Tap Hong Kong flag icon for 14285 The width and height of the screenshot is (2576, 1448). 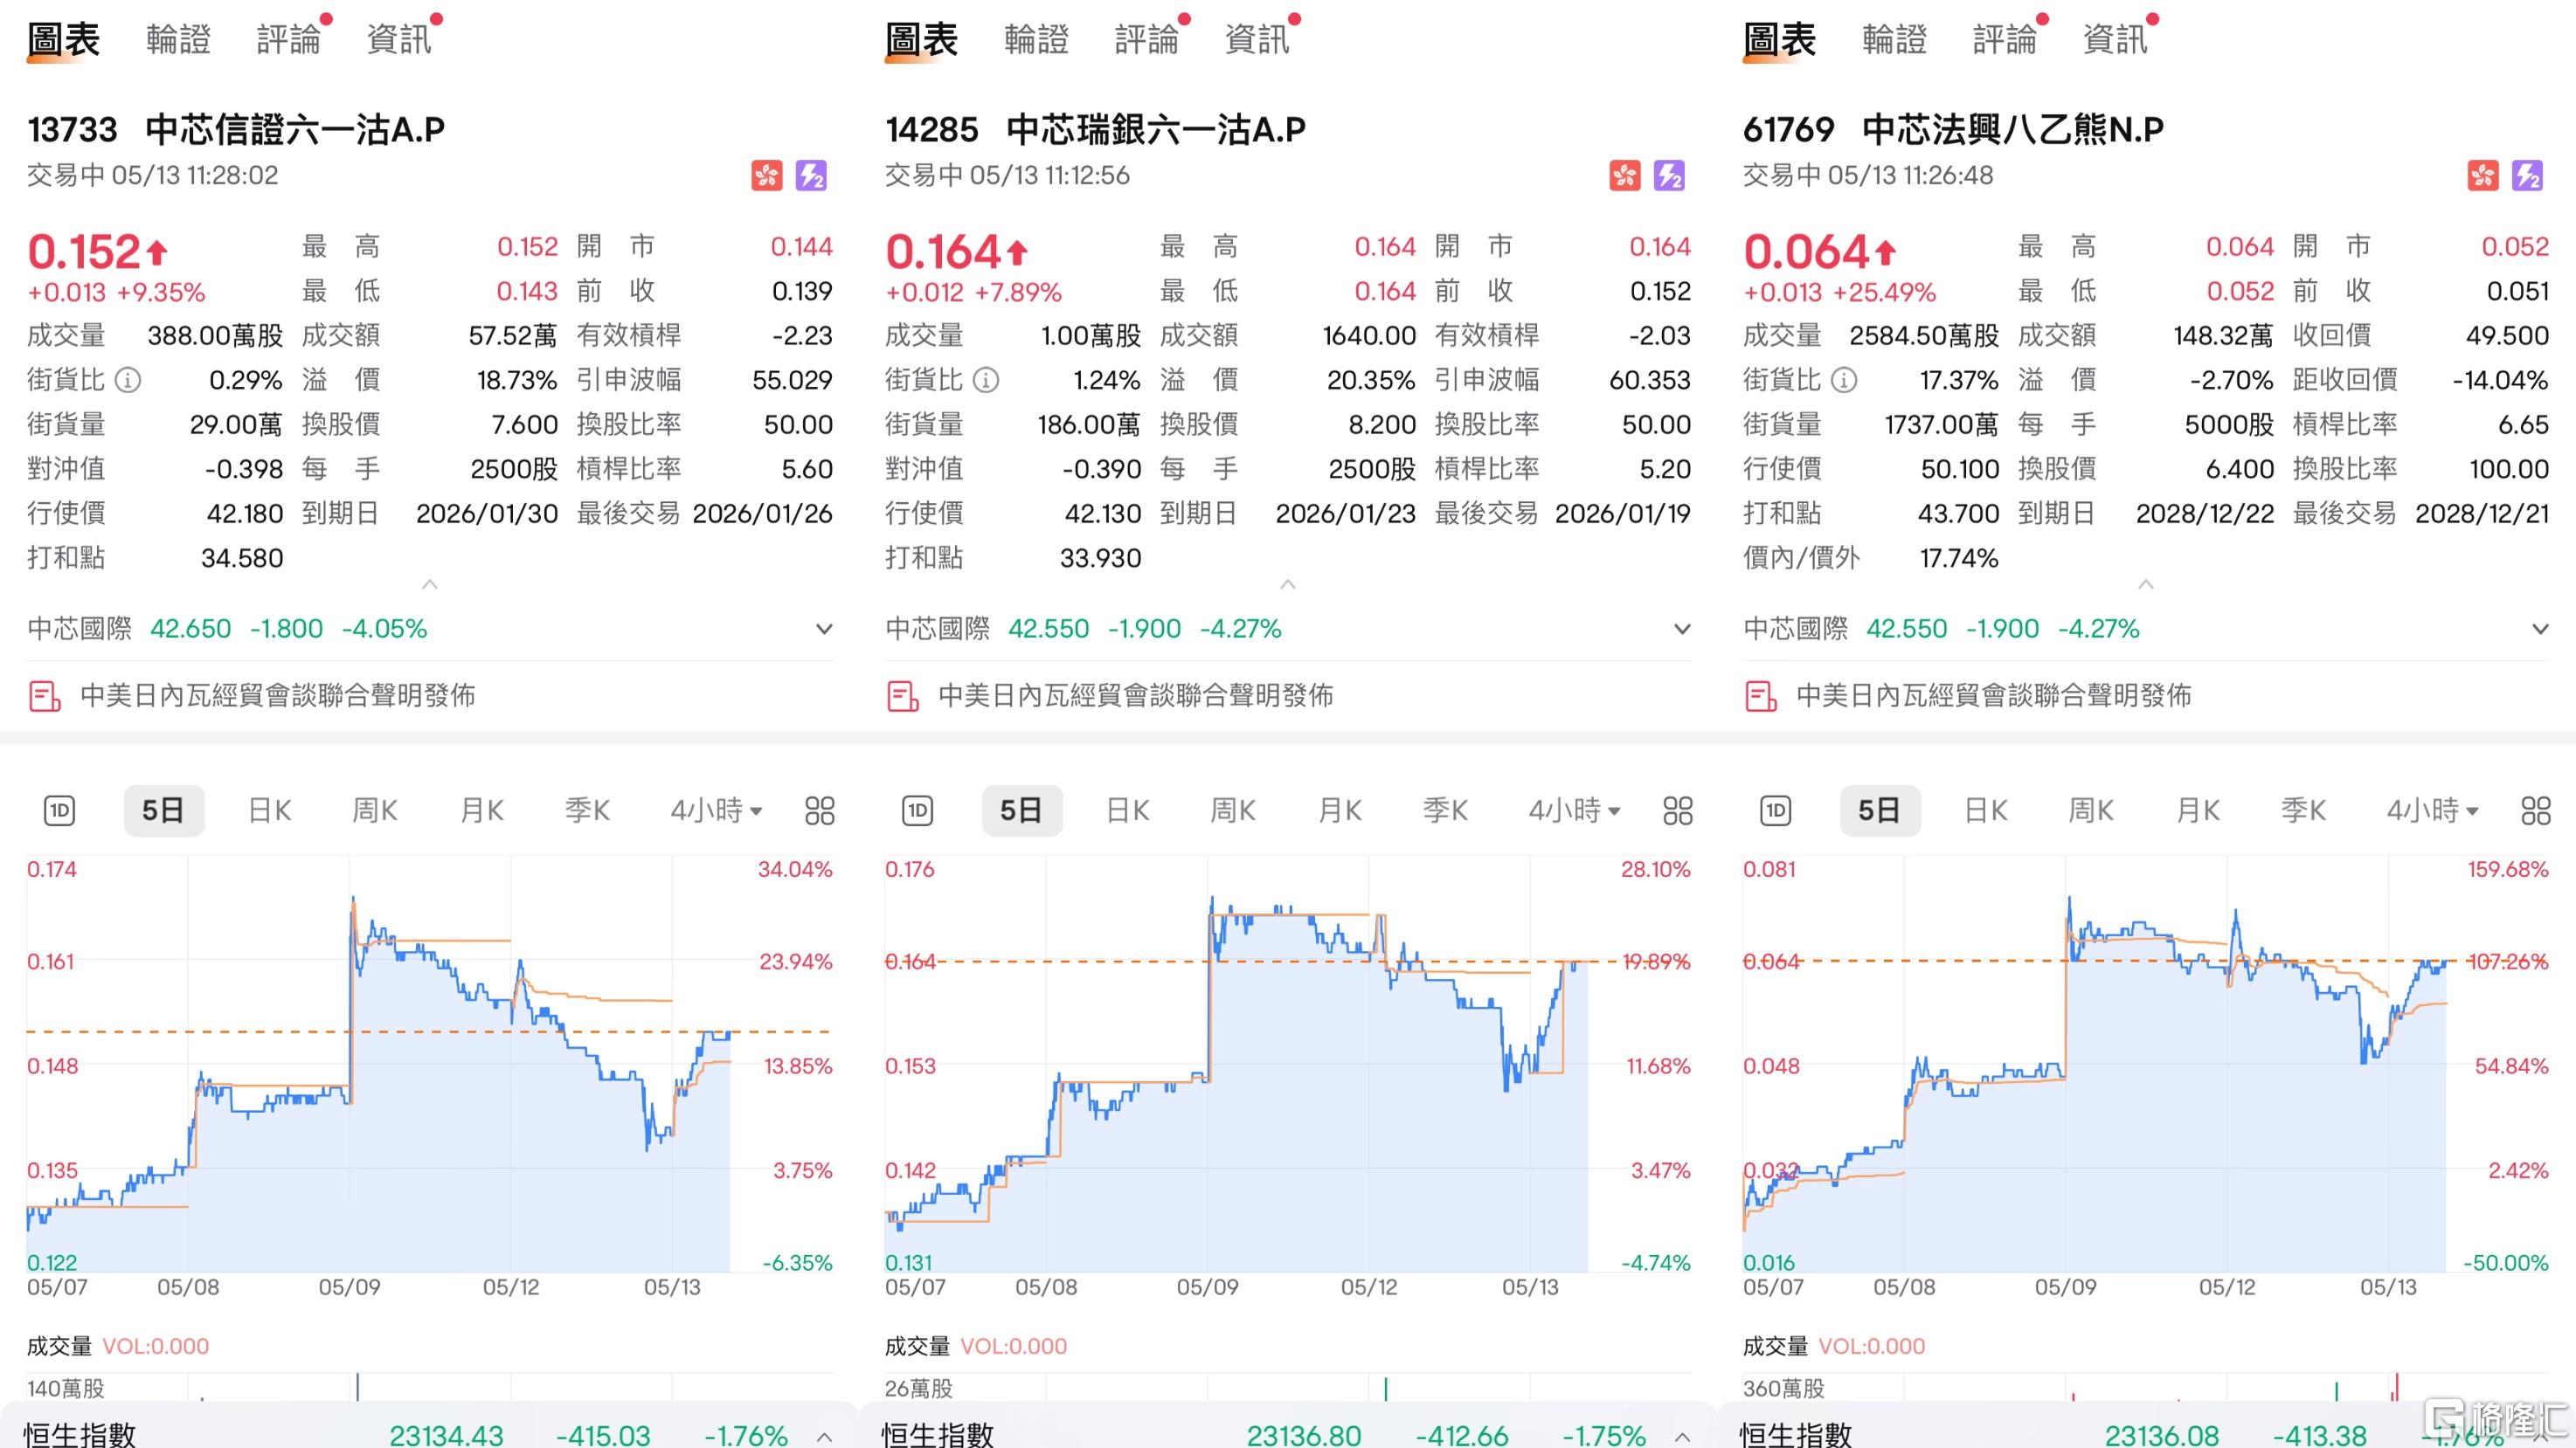(x=1625, y=176)
